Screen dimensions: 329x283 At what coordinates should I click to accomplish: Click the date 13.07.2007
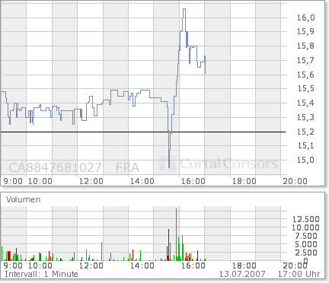click(x=242, y=274)
